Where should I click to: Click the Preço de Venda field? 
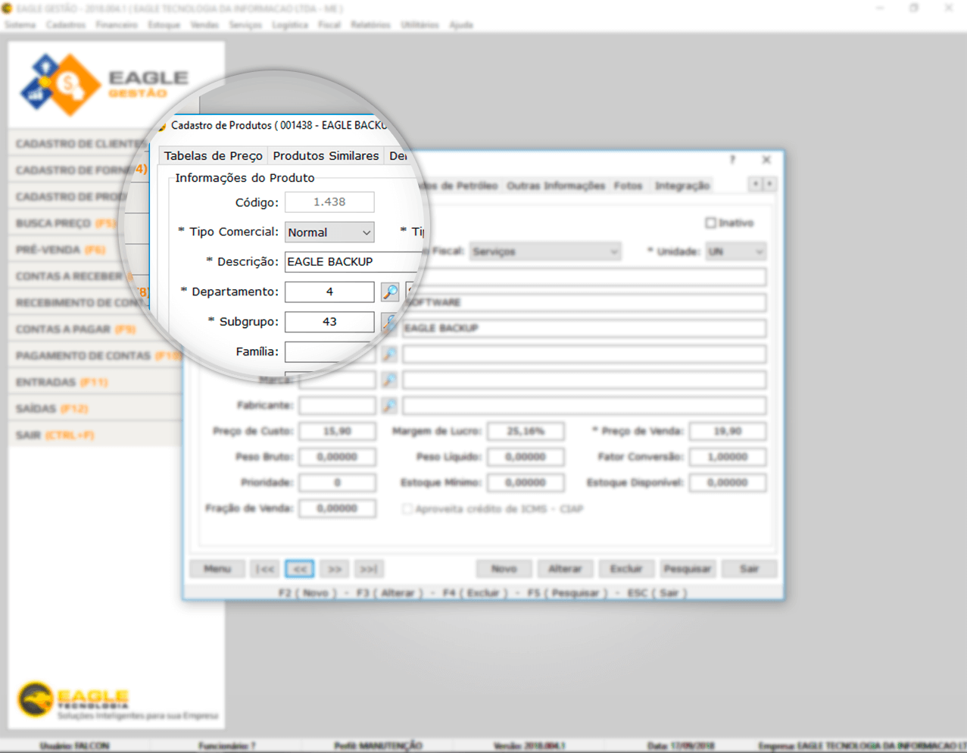click(x=728, y=431)
